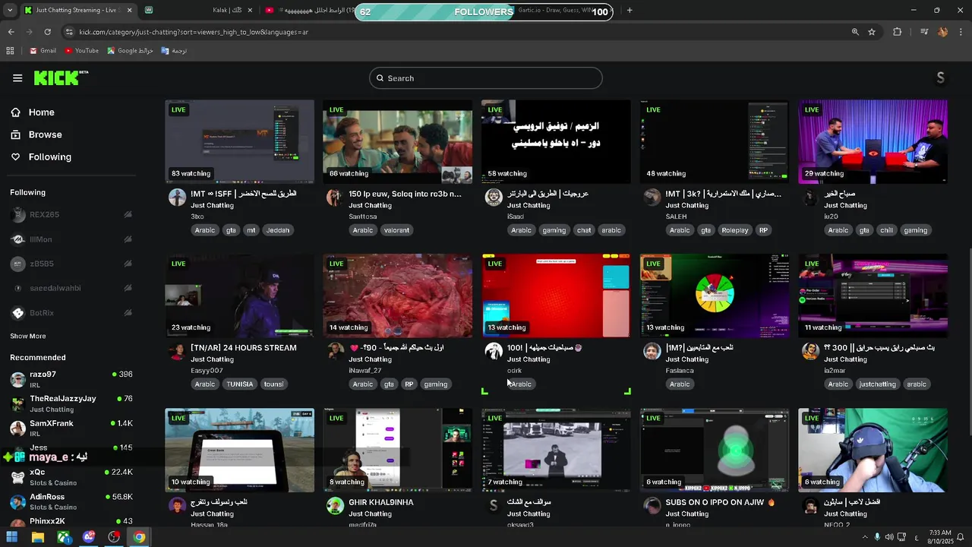Open recommended channel razo97
Viewport: 972px width, 547px height.
pyautogui.click(x=71, y=378)
